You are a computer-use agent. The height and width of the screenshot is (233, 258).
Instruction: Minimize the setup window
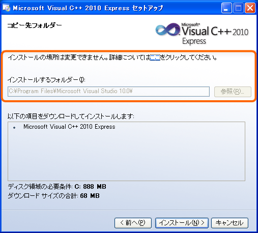(x=226, y=8)
